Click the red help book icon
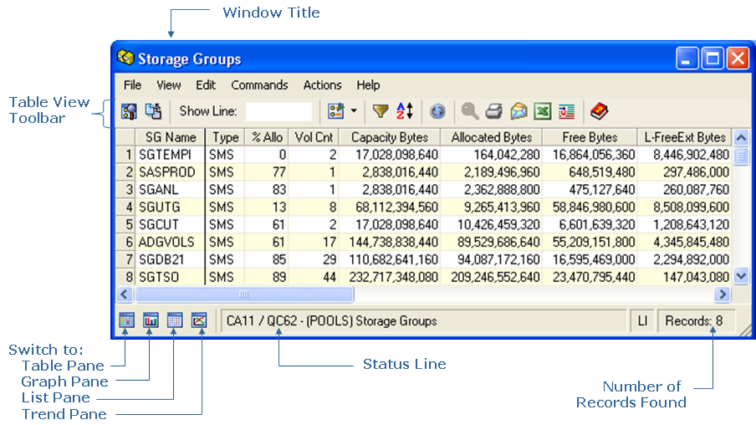 tap(598, 111)
